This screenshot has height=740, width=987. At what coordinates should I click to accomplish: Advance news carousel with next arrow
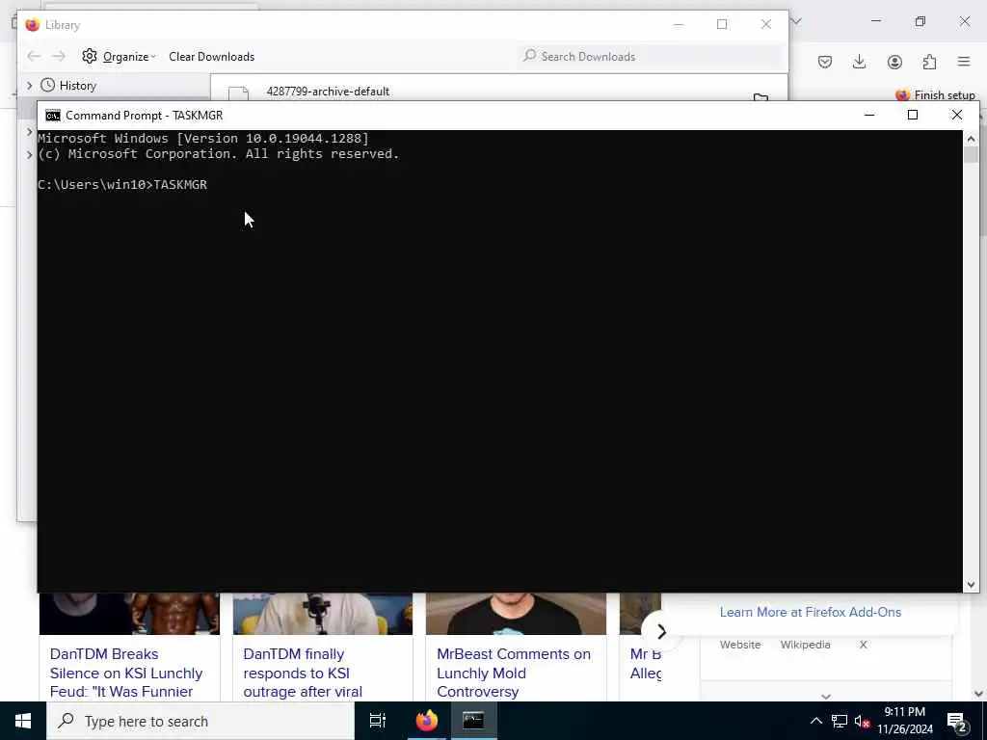661,631
